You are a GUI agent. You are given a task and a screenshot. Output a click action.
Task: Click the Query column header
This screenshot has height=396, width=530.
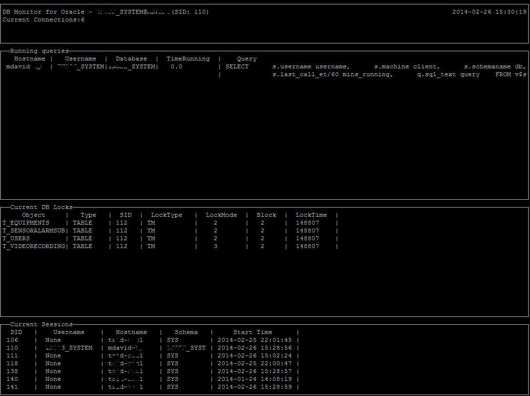click(x=247, y=59)
